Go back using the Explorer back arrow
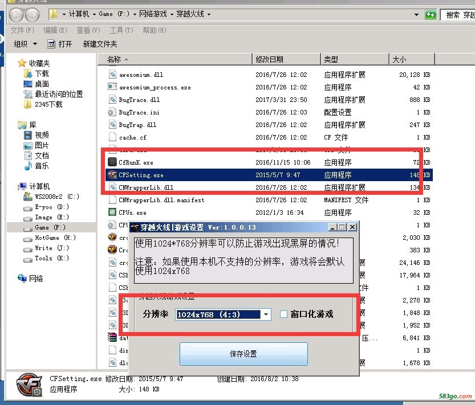This screenshot has height=405, width=475. (x=16, y=15)
